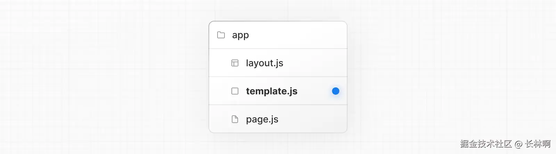Open the page.js file name
The width and height of the screenshot is (556, 154).
tap(262, 119)
